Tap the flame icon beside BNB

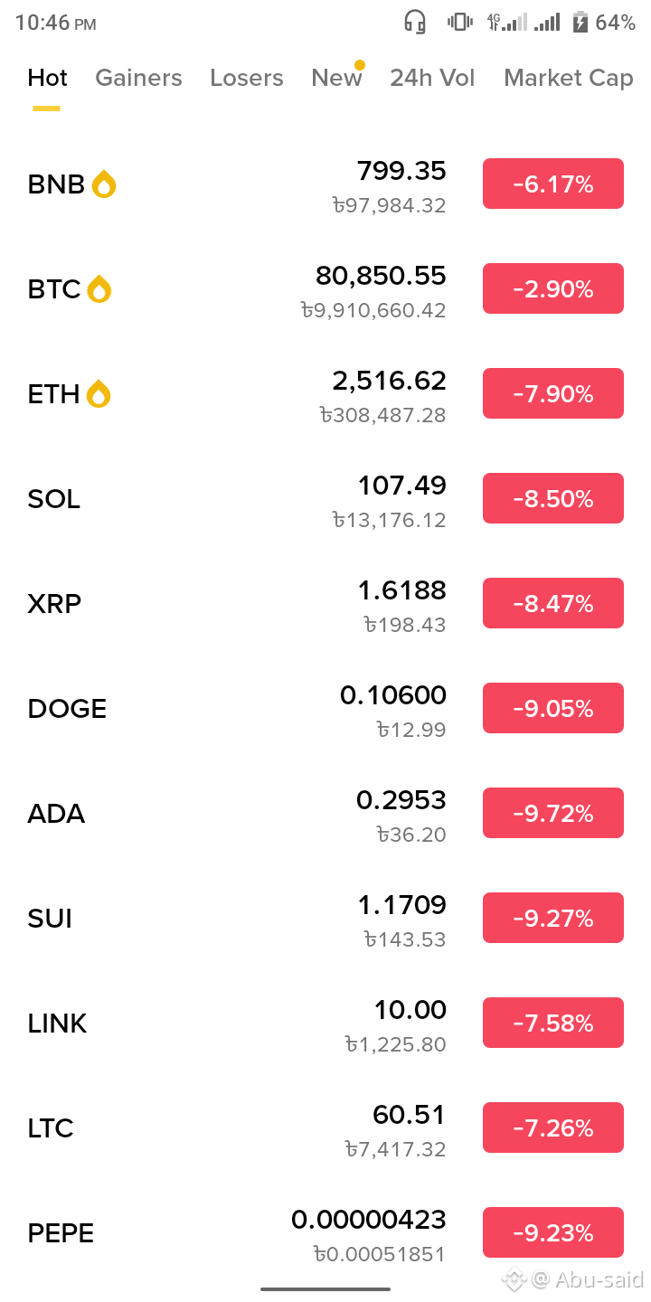coord(104,184)
